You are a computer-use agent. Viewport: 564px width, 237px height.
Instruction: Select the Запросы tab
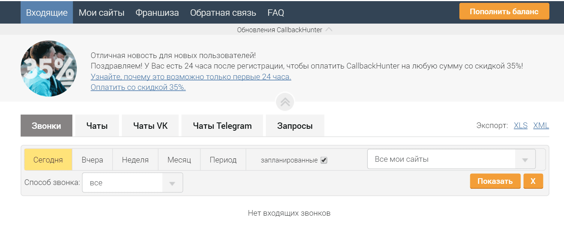(295, 126)
